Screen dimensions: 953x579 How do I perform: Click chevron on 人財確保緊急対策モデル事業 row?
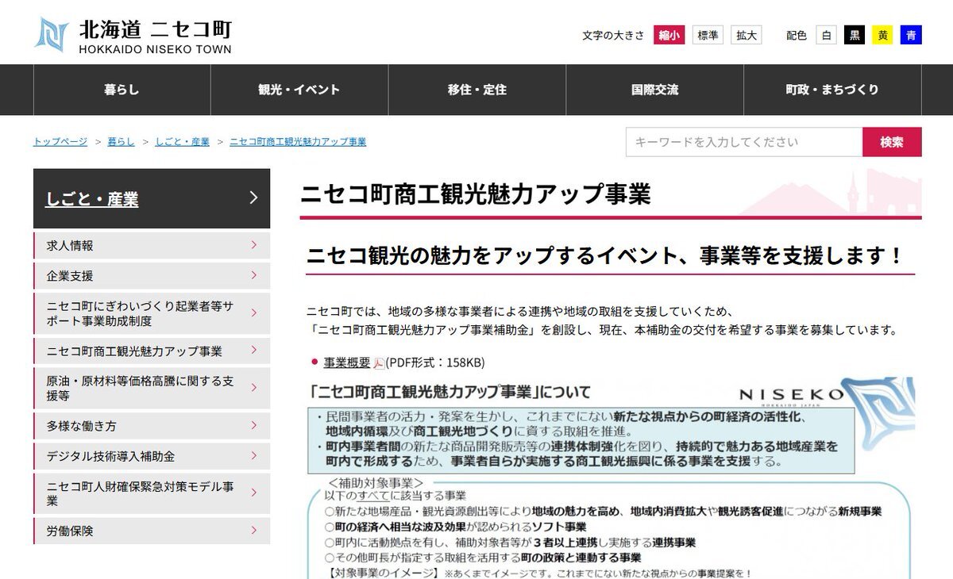253,493
